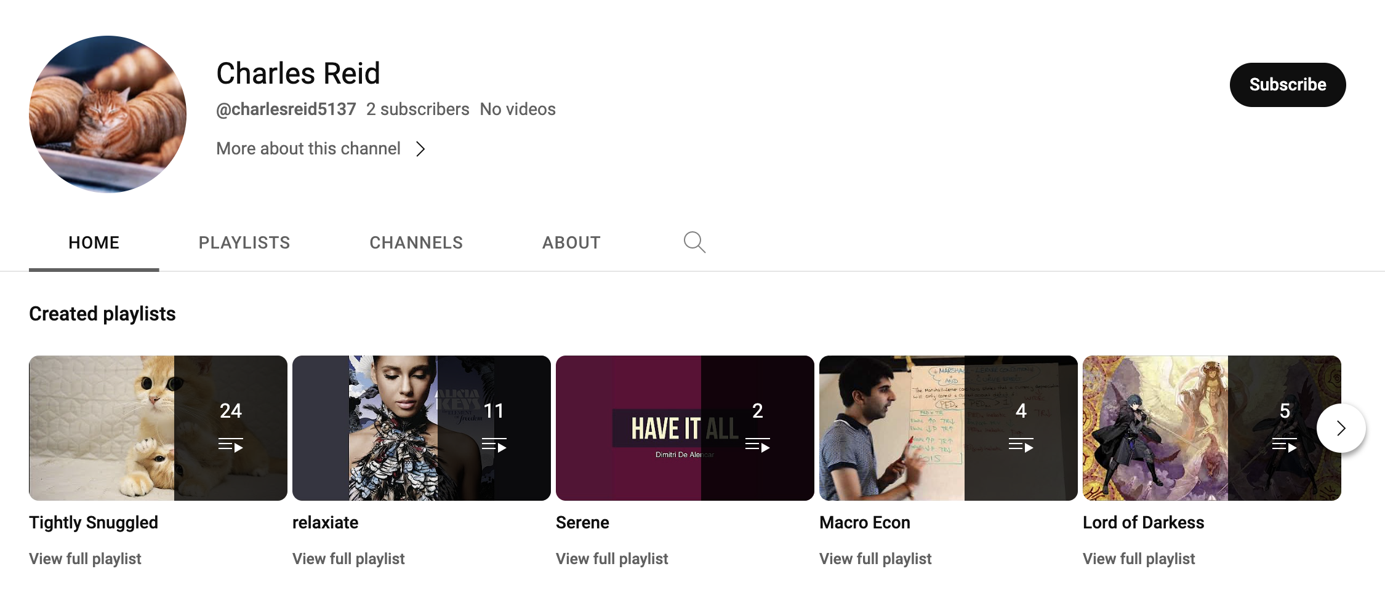View full playlist under Tightly Snuggled
The image size is (1385, 609).
tap(85, 559)
